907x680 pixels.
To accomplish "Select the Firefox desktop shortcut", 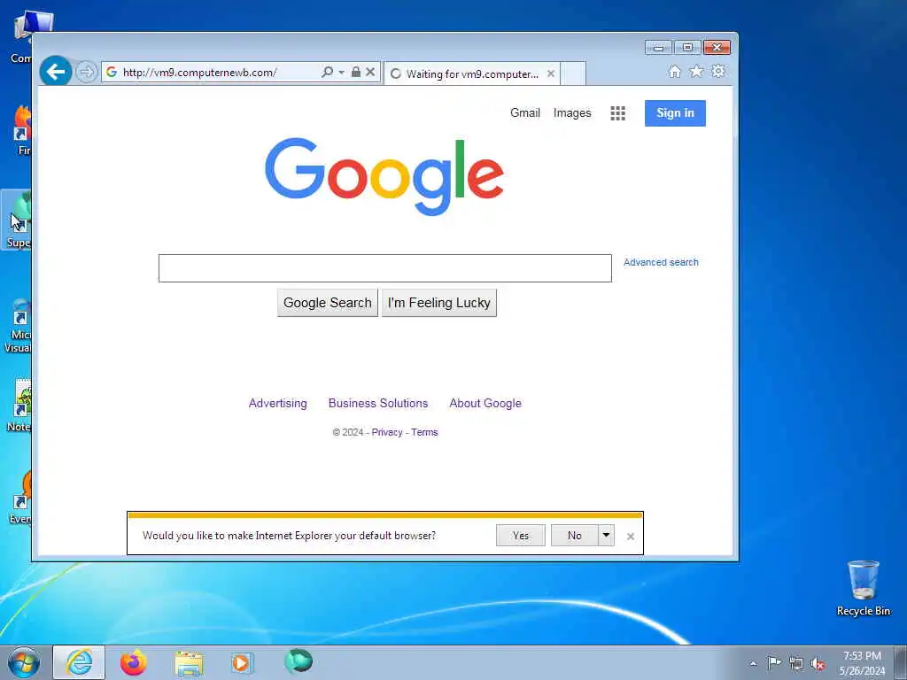I will pyautogui.click(x=22, y=130).
